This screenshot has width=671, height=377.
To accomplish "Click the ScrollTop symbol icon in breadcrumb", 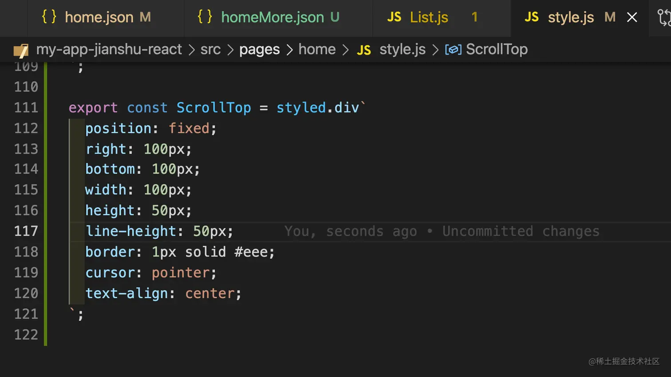I will pos(453,50).
